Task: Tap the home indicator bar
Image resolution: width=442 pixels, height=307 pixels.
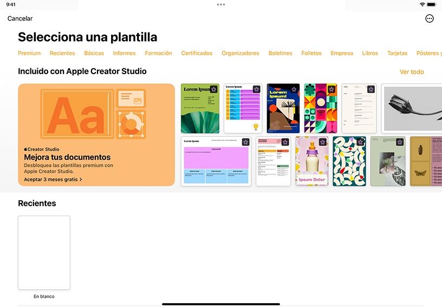Action: 221,304
